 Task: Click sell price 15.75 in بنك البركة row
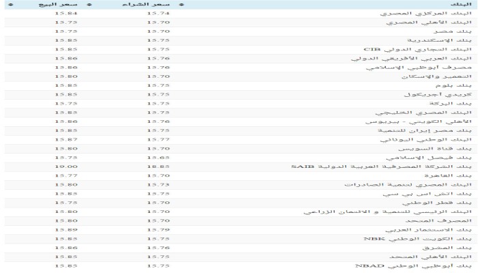tap(66, 104)
